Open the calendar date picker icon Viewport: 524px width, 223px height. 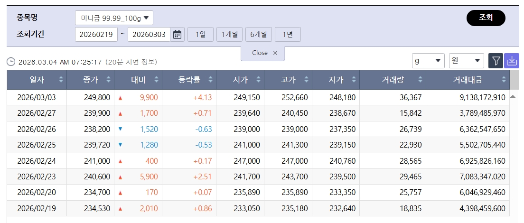(178, 35)
